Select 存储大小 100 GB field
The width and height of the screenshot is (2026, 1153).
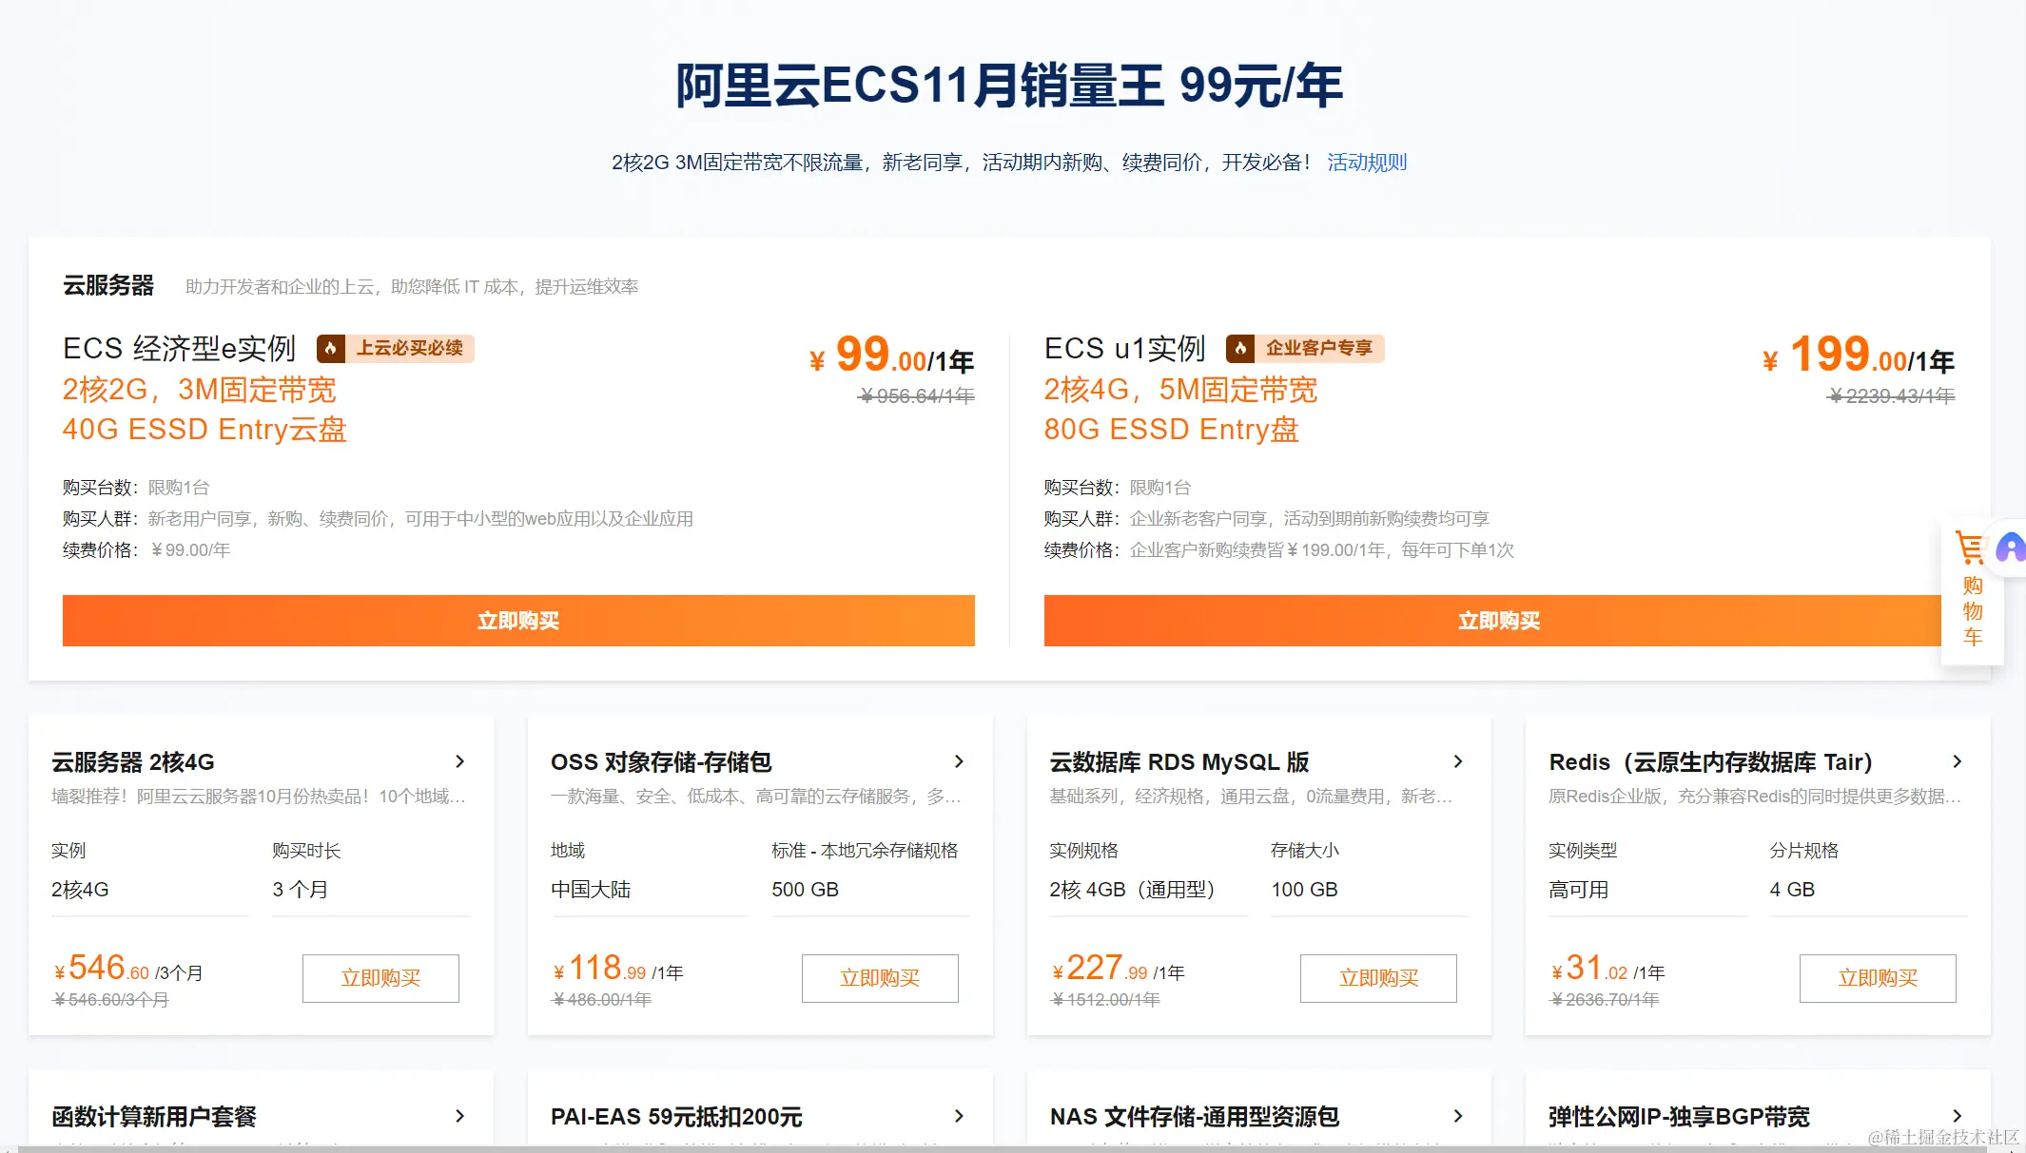click(1370, 891)
